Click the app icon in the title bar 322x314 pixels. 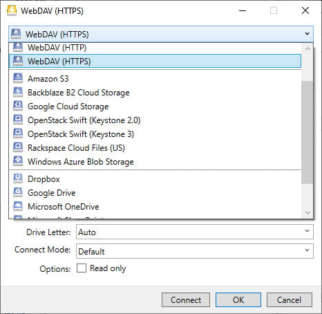point(12,10)
